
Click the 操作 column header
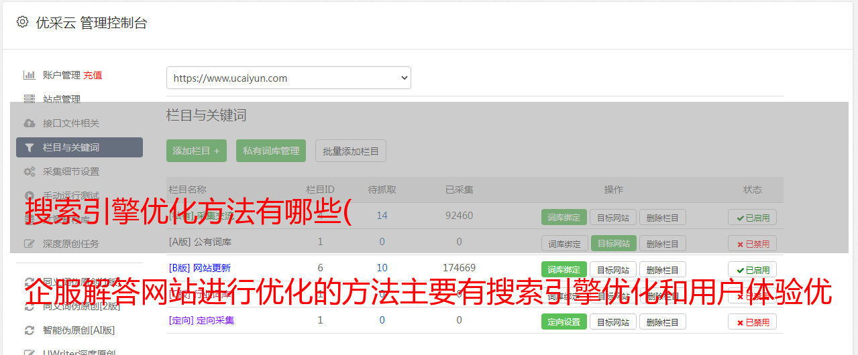614,190
